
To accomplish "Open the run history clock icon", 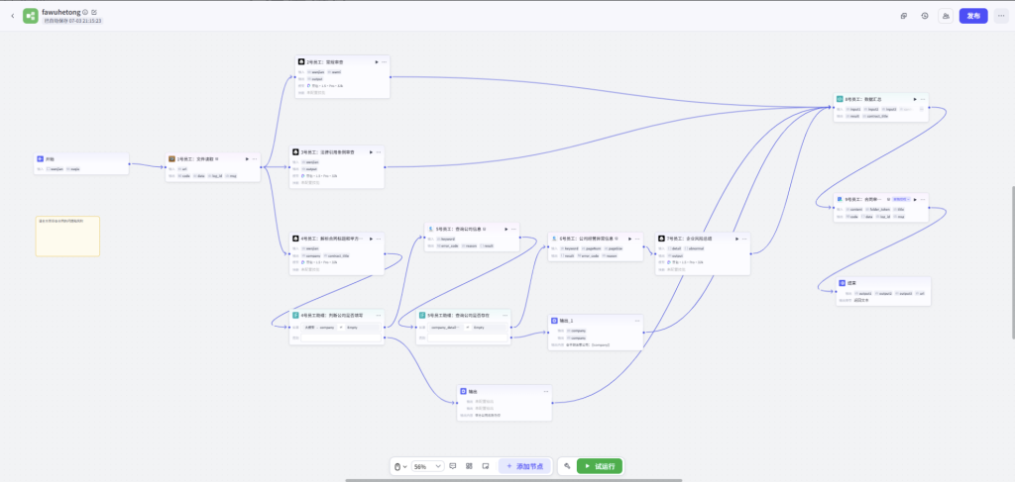I will point(925,16).
